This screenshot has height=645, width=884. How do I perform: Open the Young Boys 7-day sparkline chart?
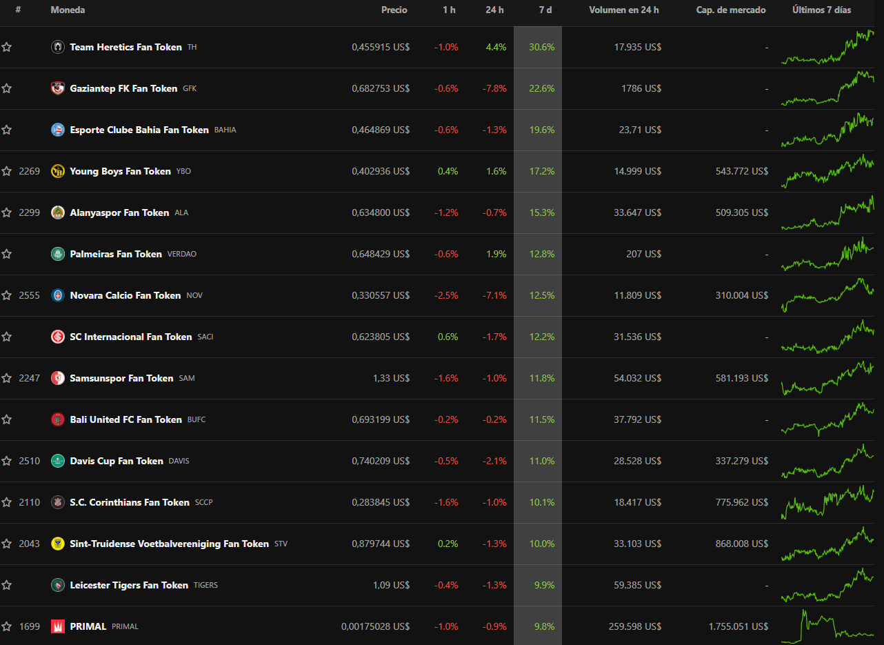coord(827,171)
